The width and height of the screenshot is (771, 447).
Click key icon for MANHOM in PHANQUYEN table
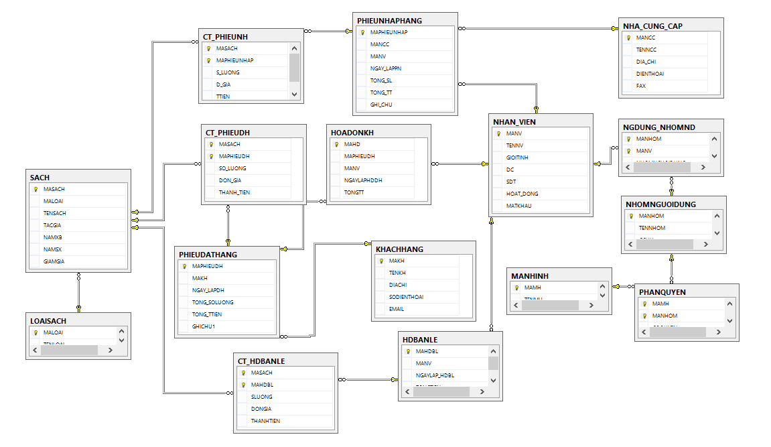[x=644, y=316]
